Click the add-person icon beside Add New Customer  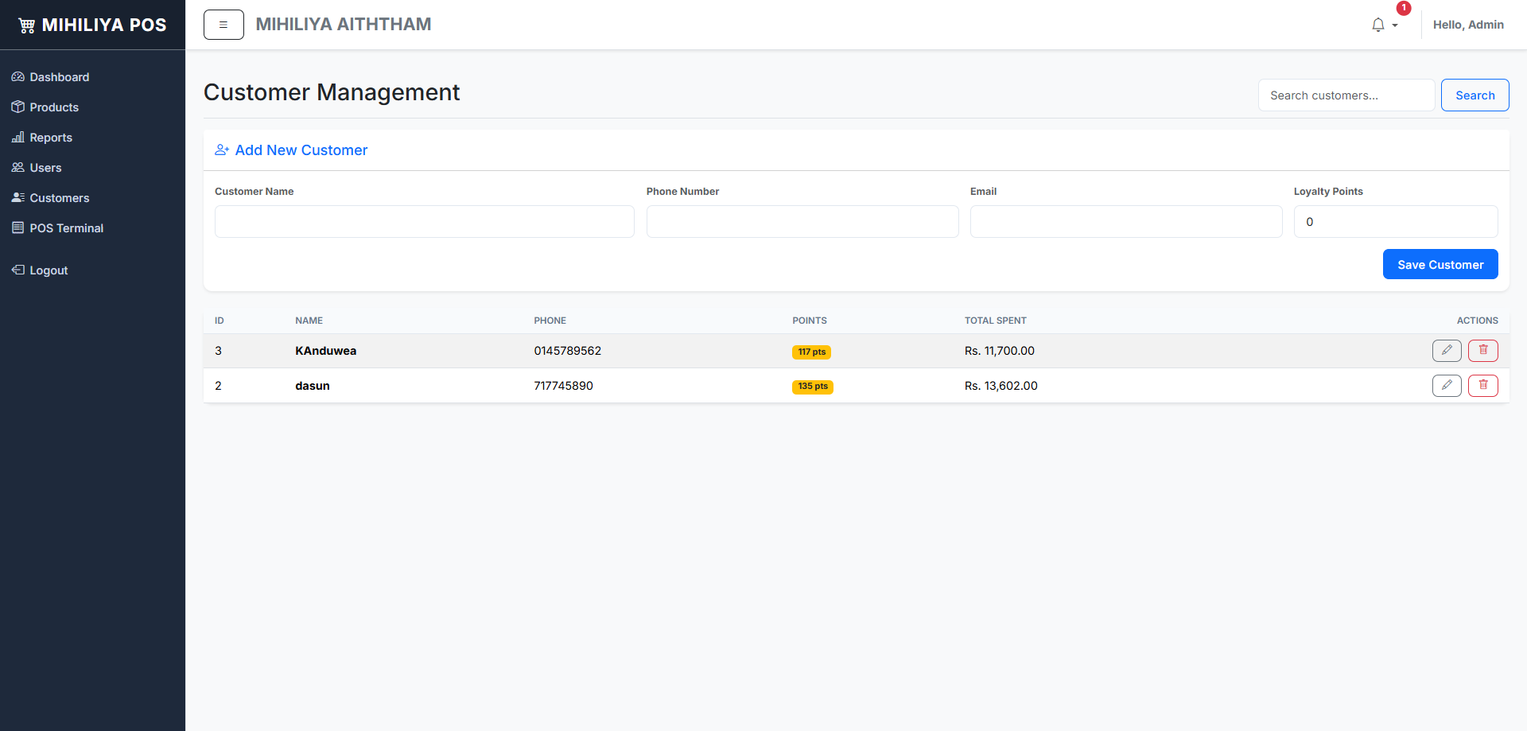pos(222,150)
